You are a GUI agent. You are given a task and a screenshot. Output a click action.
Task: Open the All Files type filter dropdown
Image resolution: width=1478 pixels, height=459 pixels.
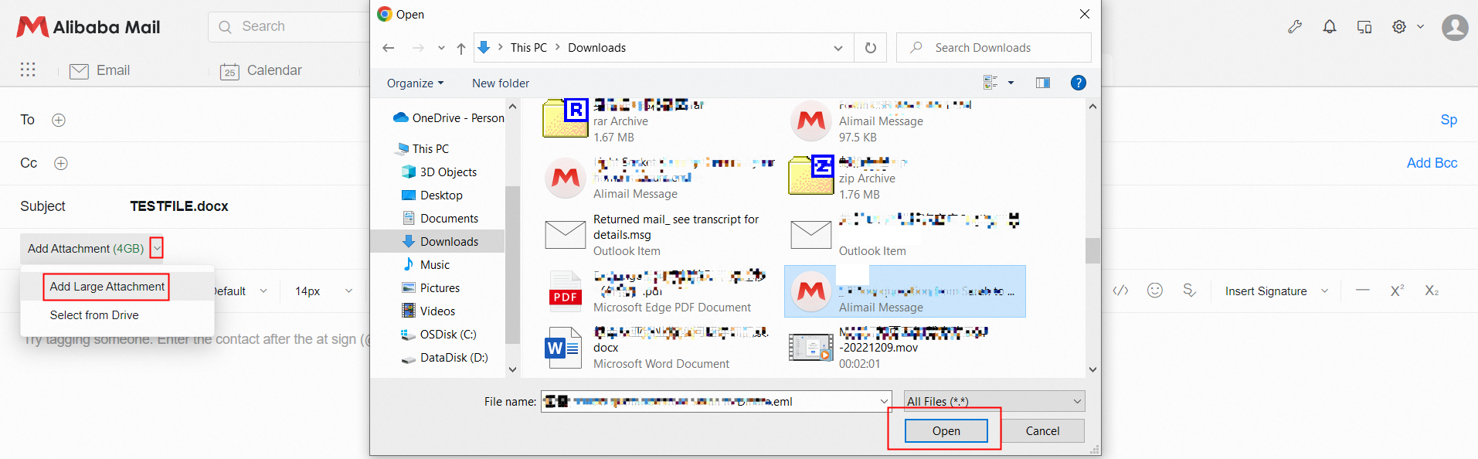click(x=994, y=401)
